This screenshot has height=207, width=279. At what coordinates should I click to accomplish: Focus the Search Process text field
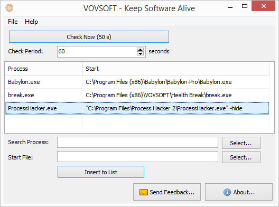click(137, 142)
